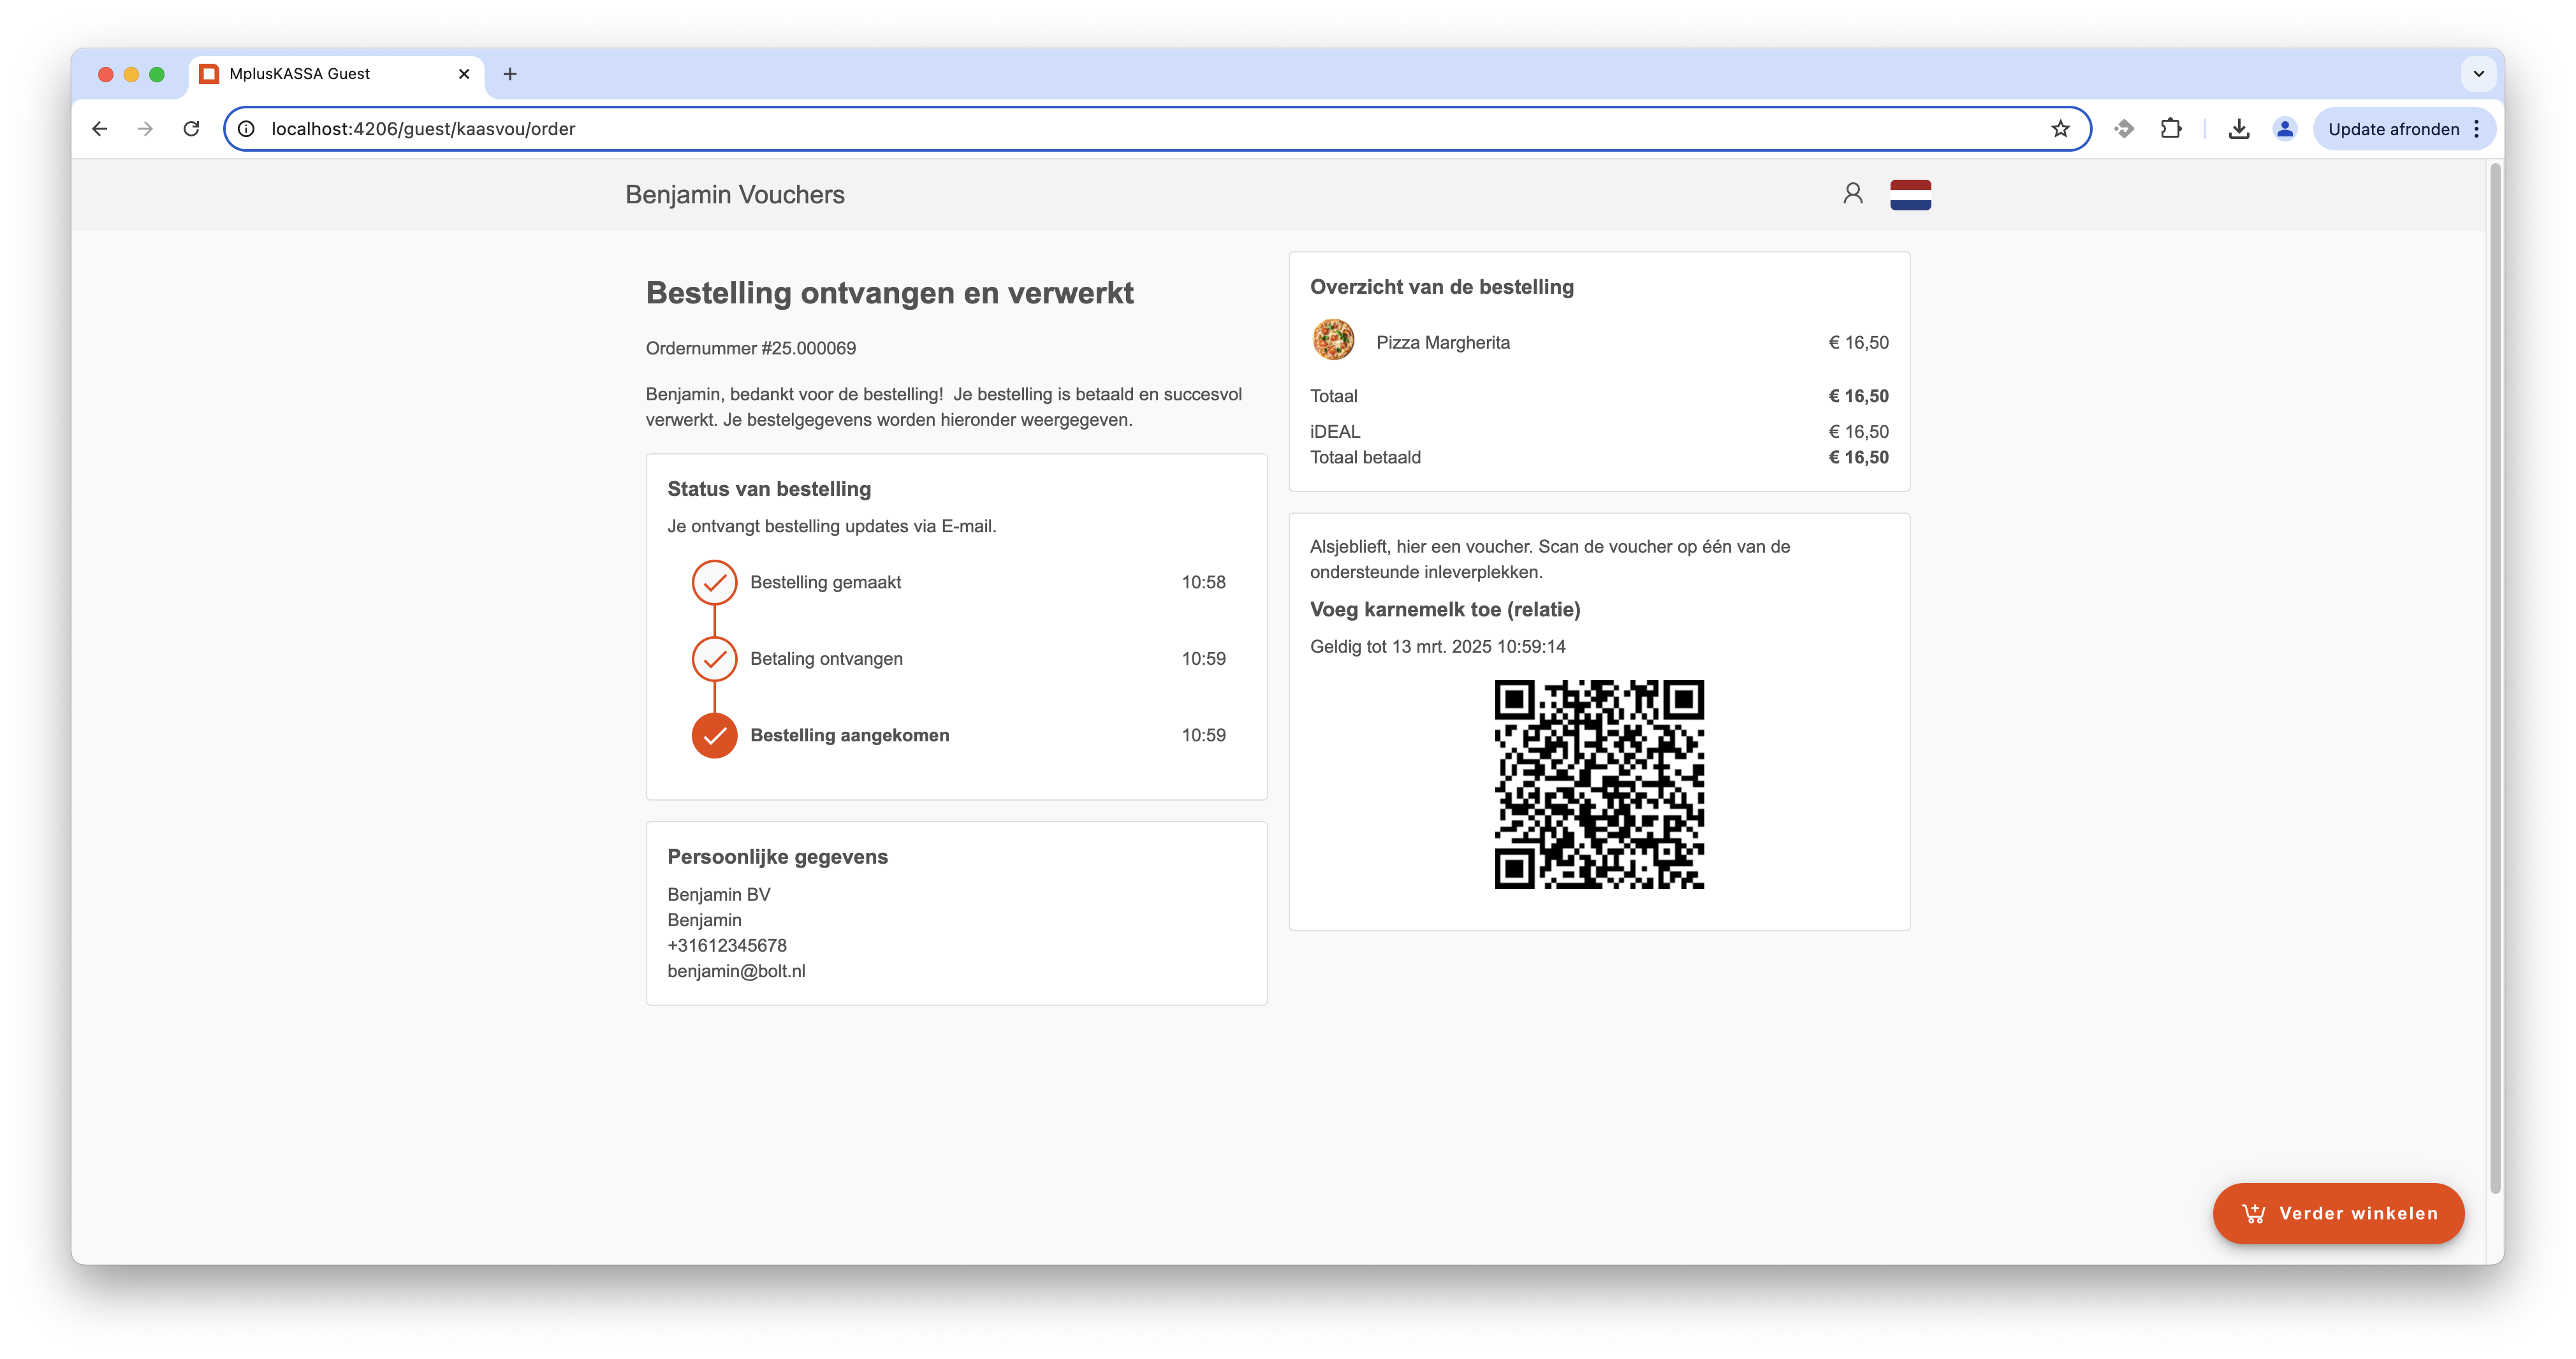Open the browser extensions puzzle icon
2576x1359 pixels.
point(2170,129)
